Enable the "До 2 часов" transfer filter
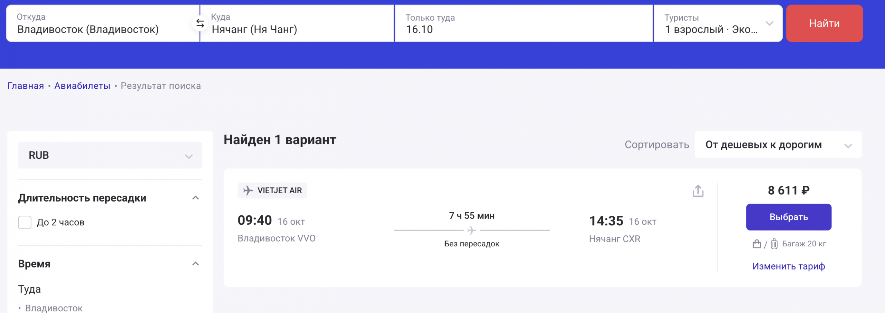The height and width of the screenshot is (313, 885). pyautogui.click(x=25, y=223)
